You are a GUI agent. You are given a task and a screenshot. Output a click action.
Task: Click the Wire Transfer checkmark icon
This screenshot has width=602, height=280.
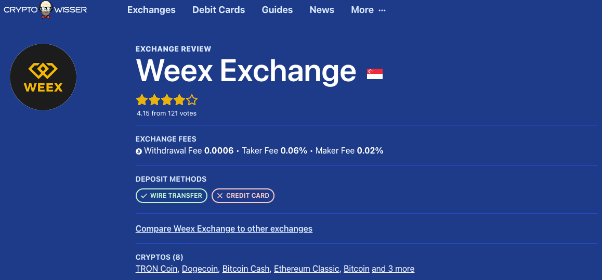(144, 196)
